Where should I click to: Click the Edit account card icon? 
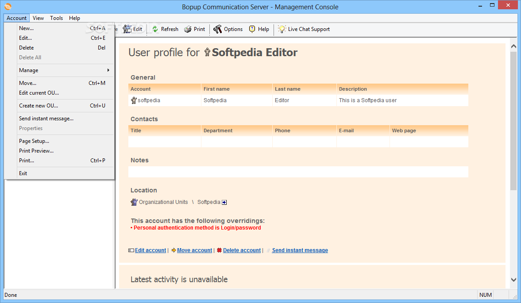[131, 250]
